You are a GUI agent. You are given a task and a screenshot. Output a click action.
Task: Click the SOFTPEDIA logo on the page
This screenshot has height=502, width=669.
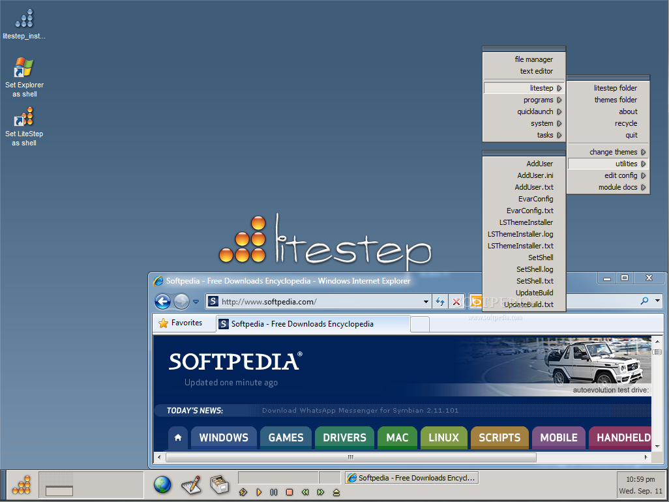(x=235, y=361)
